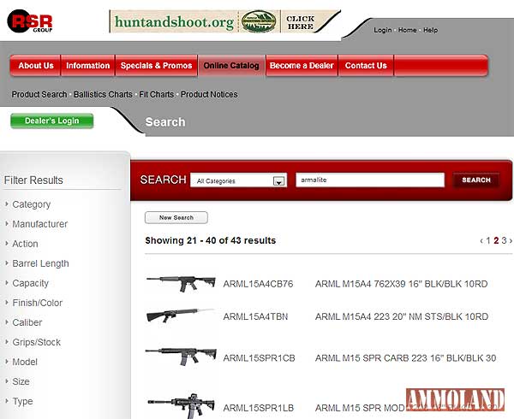Click the next page arrow
514x419 pixels.
pyautogui.click(x=511, y=241)
